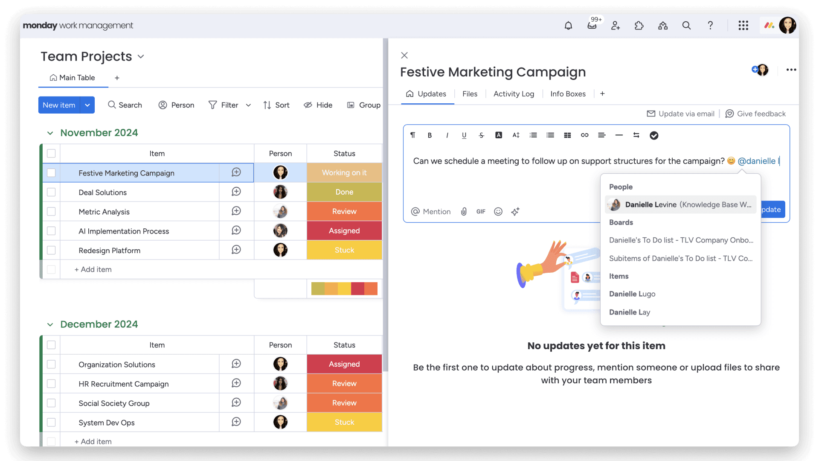Attach a file to the update
This screenshot has width=819, height=461.
(464, 211)
